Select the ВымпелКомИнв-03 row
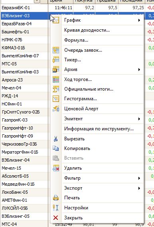This screenshot has width=154, height=227. coord(24,72)
